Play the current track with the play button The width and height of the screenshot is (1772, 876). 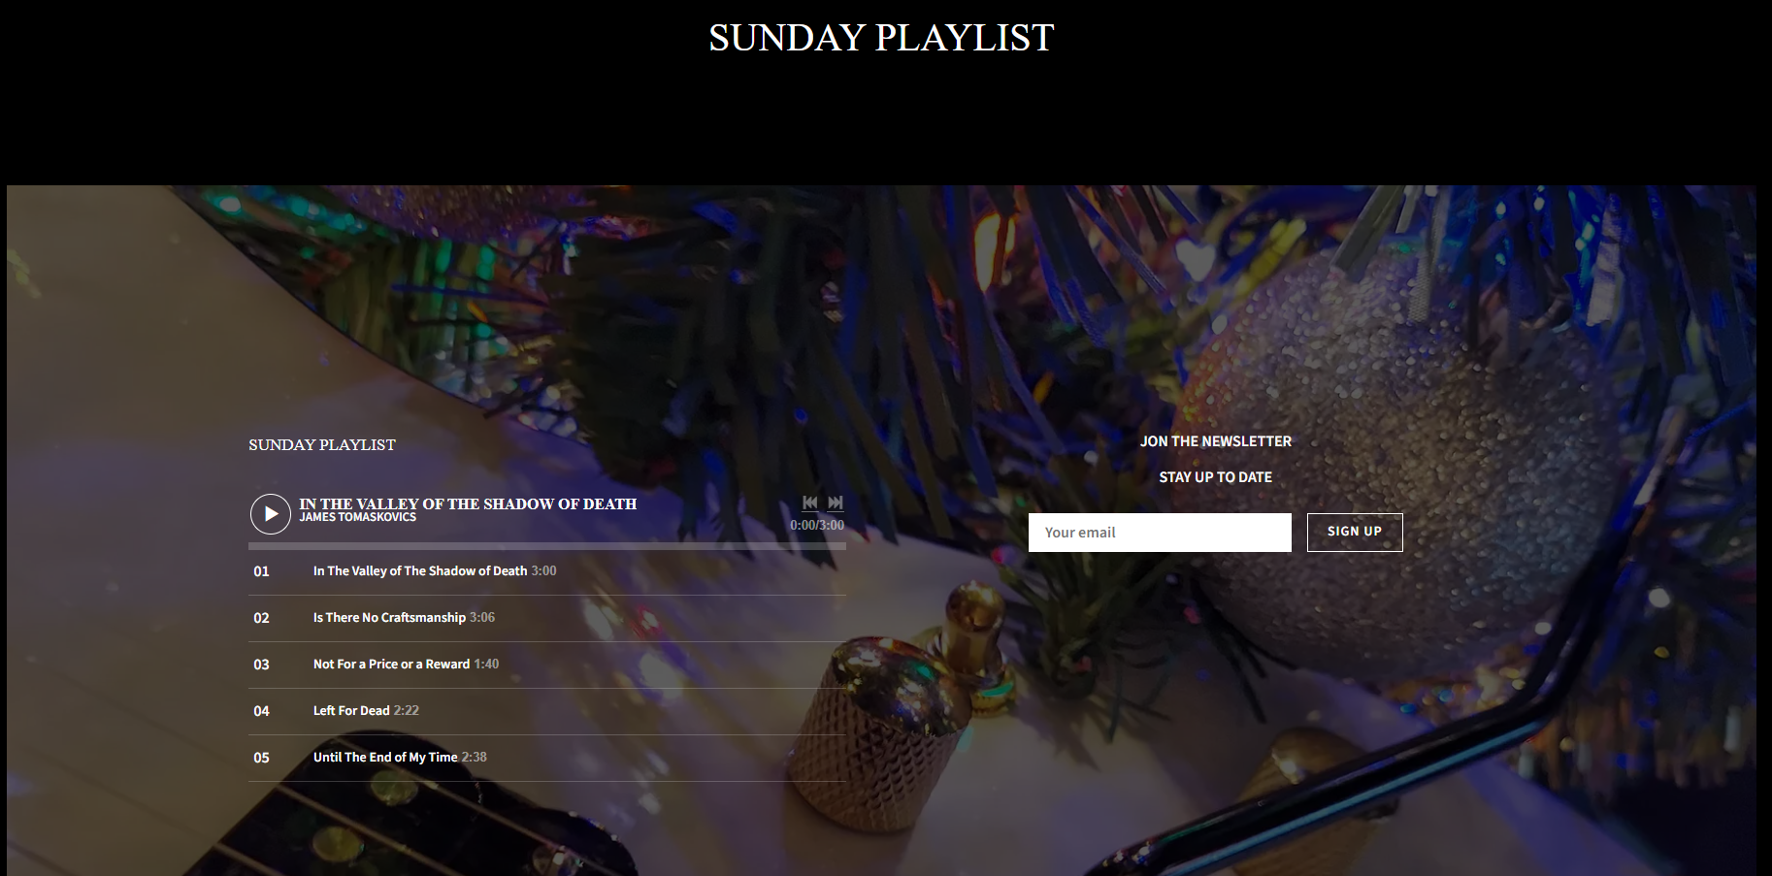click(271, 514)
